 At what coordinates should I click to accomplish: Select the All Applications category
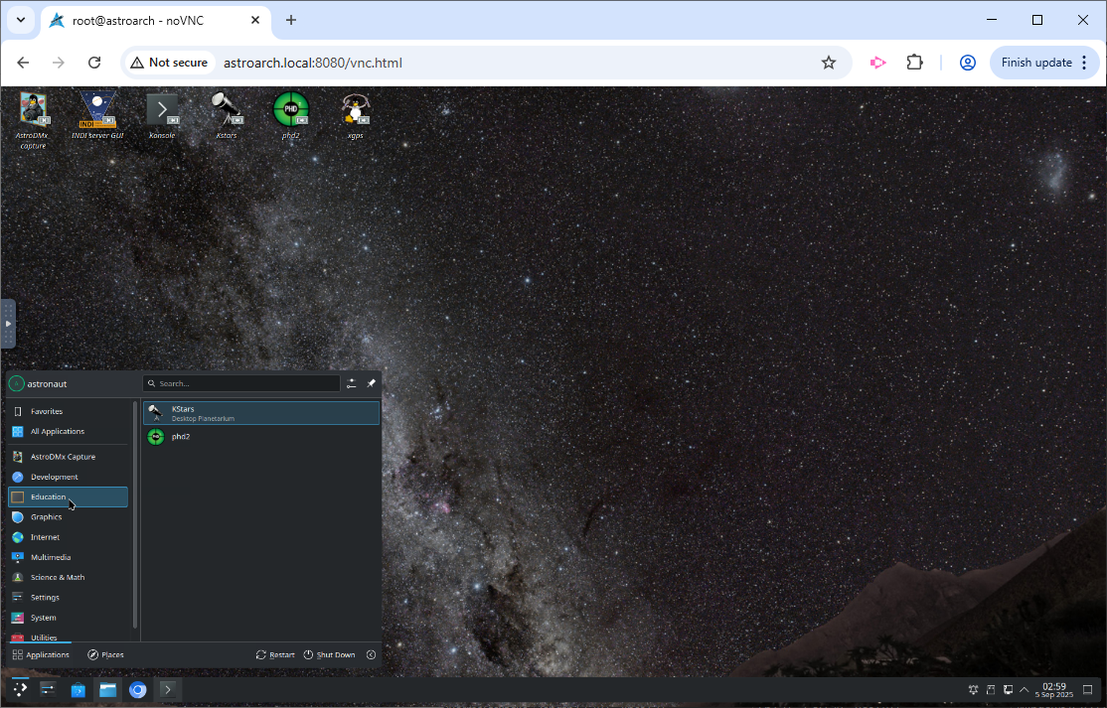click(x=68, y=431)
